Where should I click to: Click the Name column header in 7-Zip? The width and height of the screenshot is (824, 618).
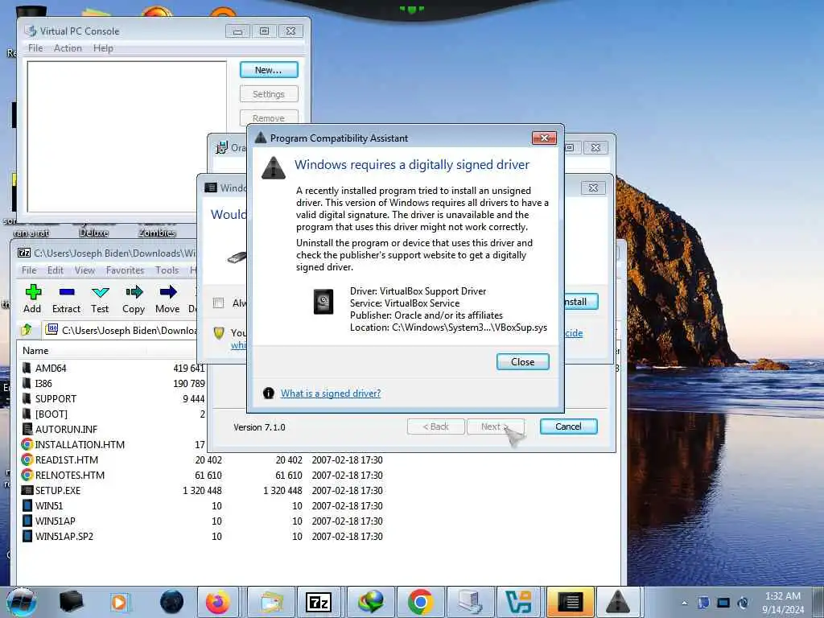tap(35, 351)
